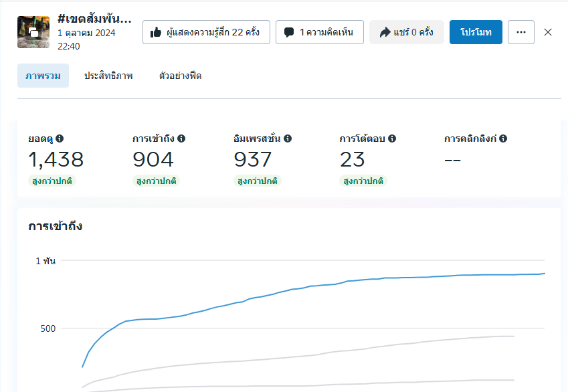
Task: Select the ยอดดู 1,438 metric value
Action: coord(56,159)
